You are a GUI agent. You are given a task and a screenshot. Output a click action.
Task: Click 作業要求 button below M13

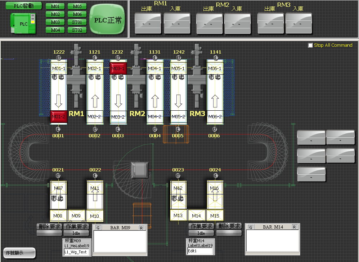[x=201, y=226]
